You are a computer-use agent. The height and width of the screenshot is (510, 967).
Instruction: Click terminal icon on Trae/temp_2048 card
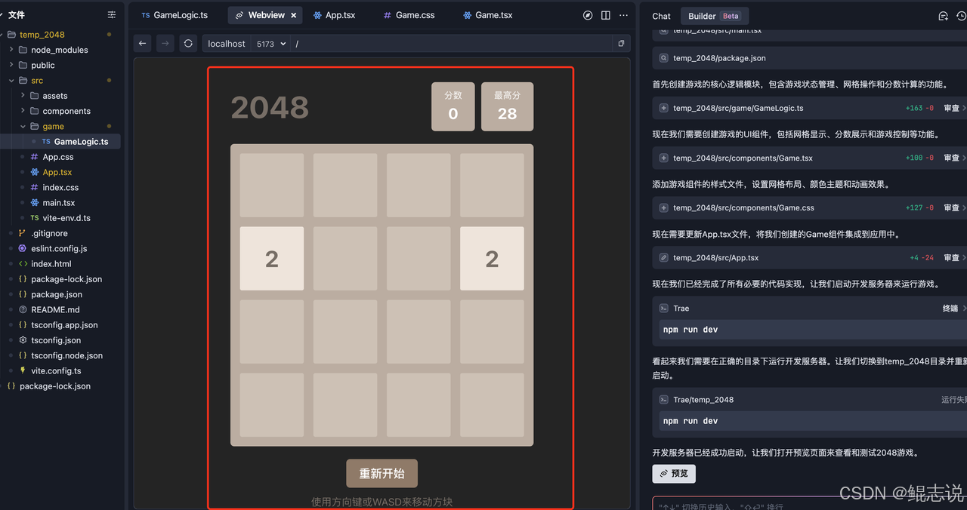point(663,399)
